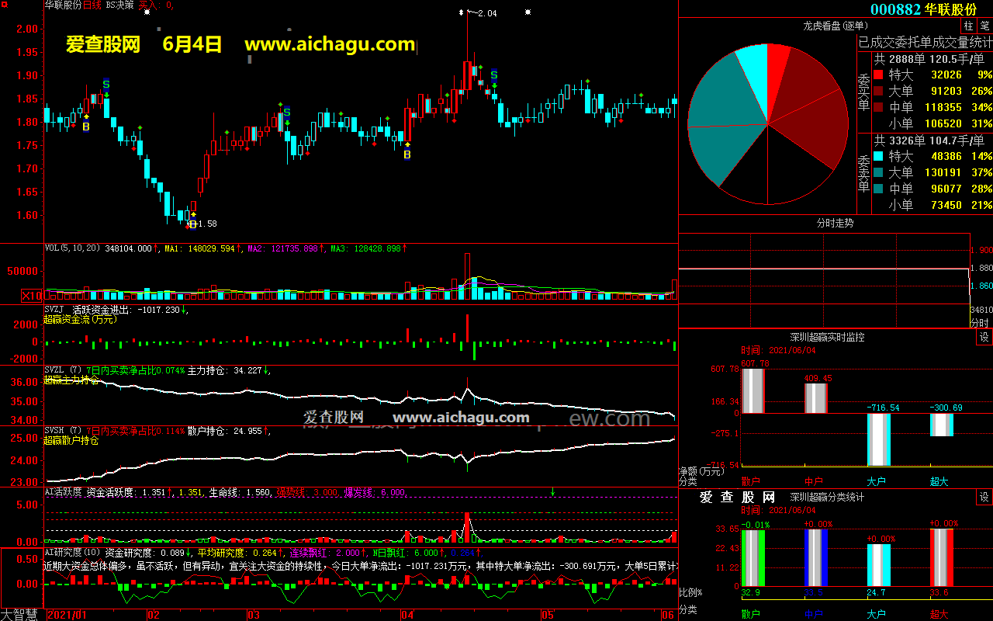Click the 超赢主力持仓 label

(x=71, y=380)
